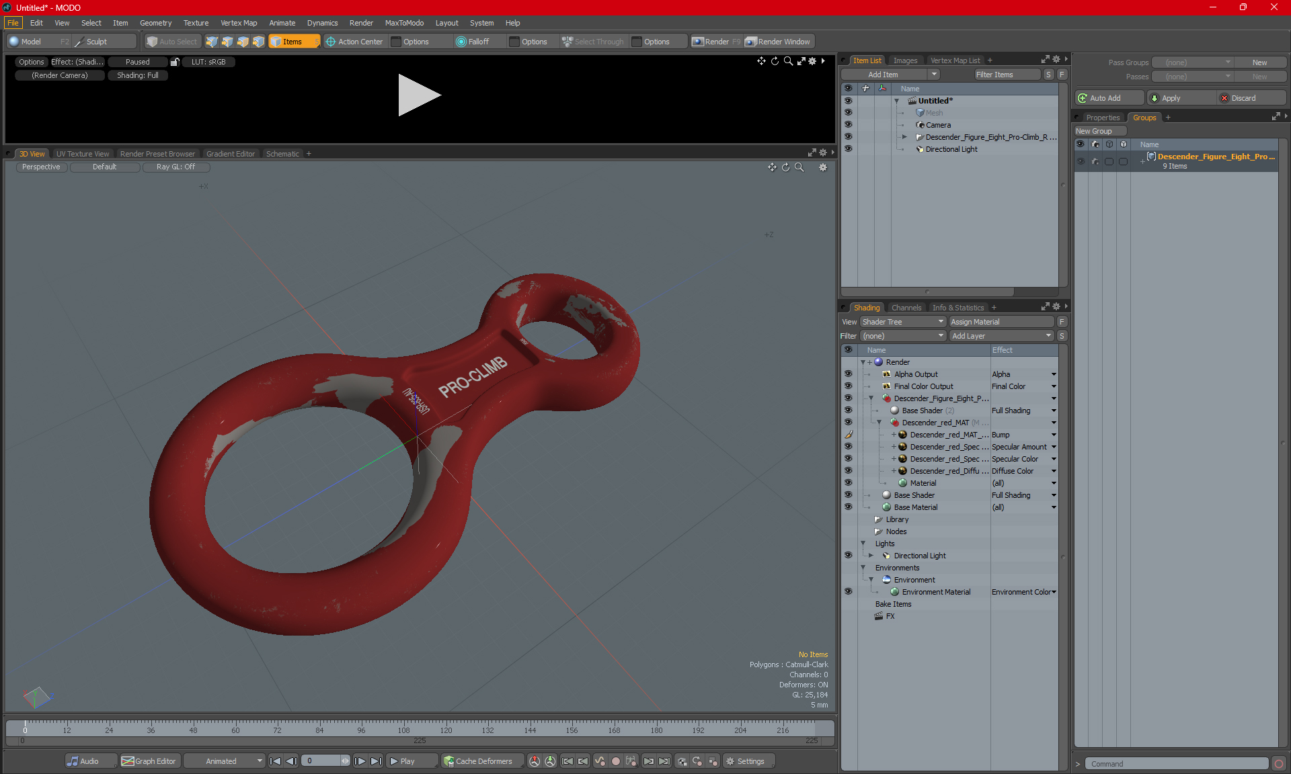Click the LUT sRGB color swatch
Image resolution: width=1291 pixels, height=774 pixels.
pos(209,62)
